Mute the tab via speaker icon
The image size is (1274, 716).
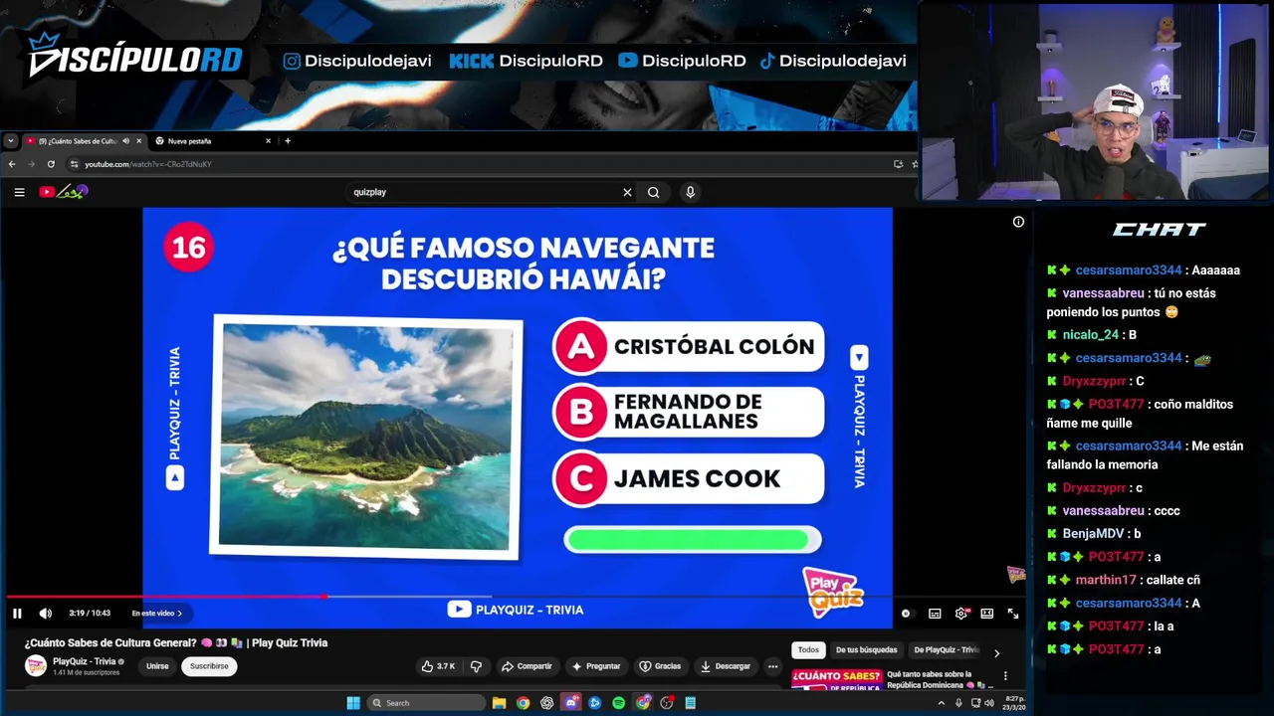[x=125, y=141]
